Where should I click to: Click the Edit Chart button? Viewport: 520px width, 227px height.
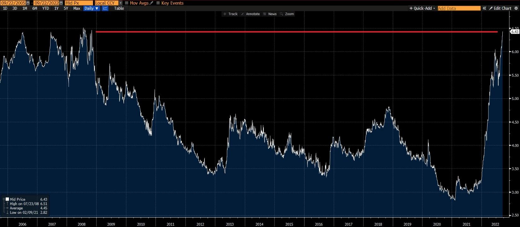(x=500, y=9)
